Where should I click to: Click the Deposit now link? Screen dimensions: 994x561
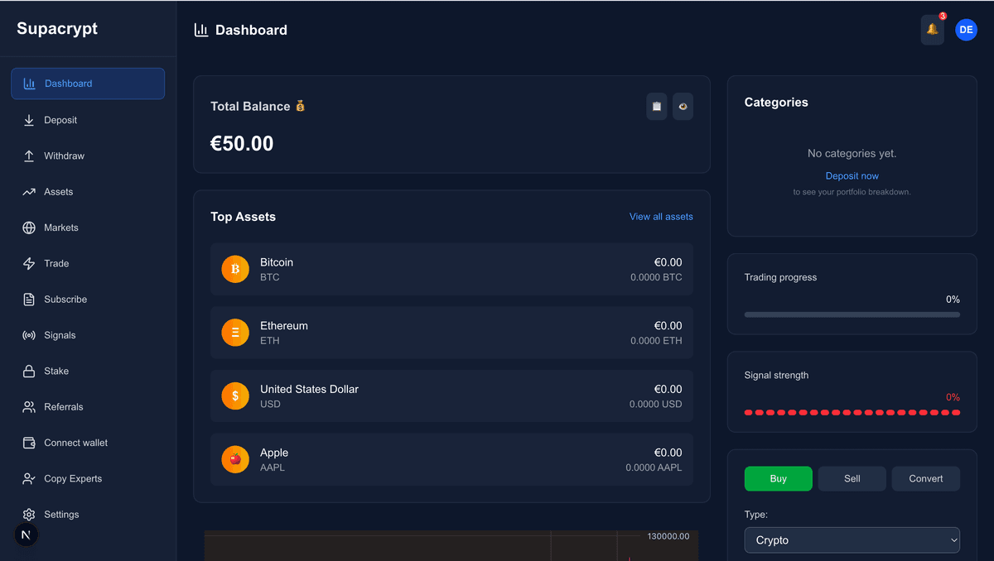[852, 176]
